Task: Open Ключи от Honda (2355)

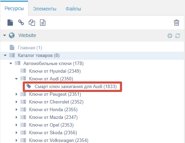Action: pyautogui.click(x=53, y=109)
